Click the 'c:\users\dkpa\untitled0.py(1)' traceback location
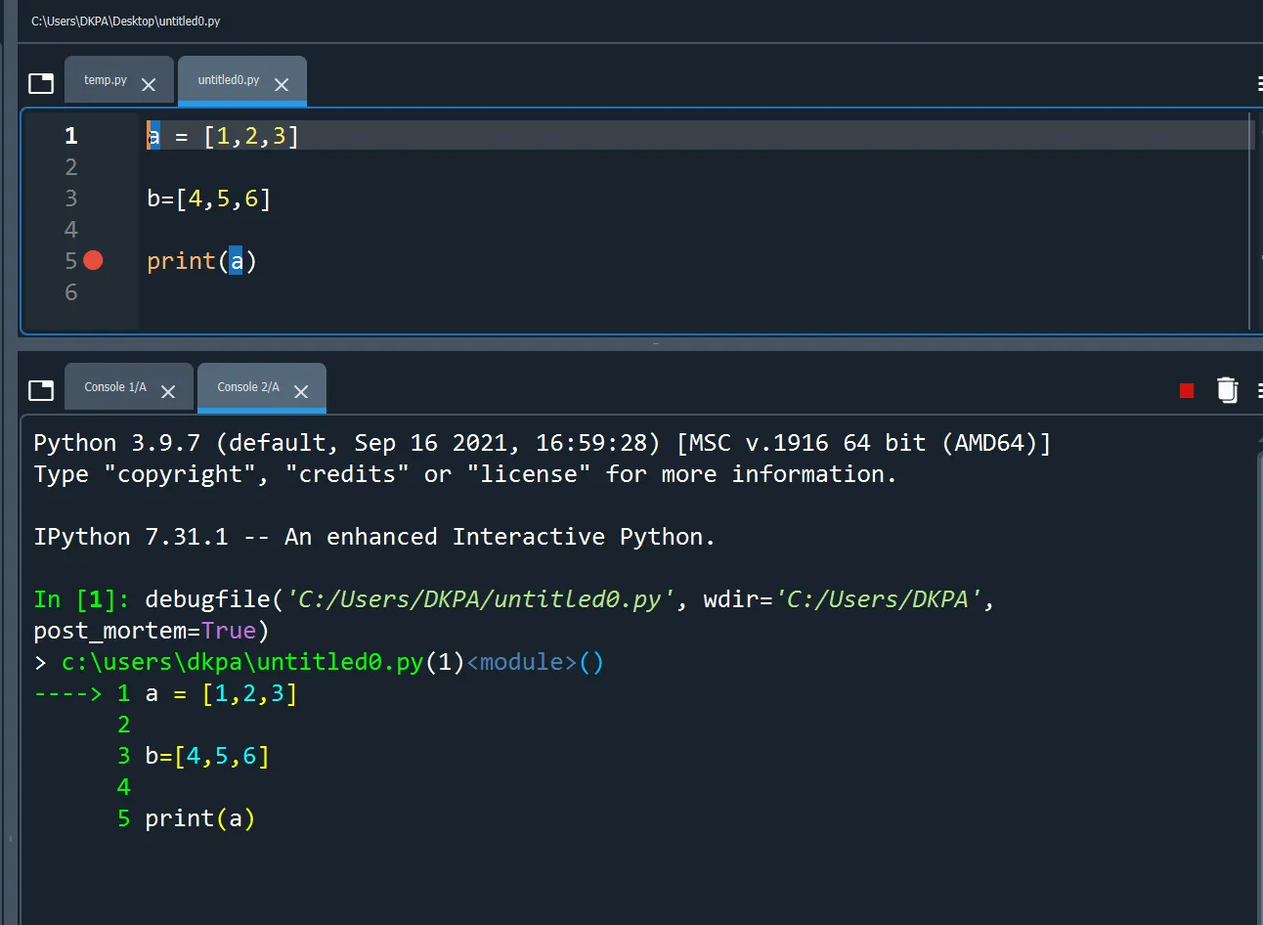 point(263,662)
